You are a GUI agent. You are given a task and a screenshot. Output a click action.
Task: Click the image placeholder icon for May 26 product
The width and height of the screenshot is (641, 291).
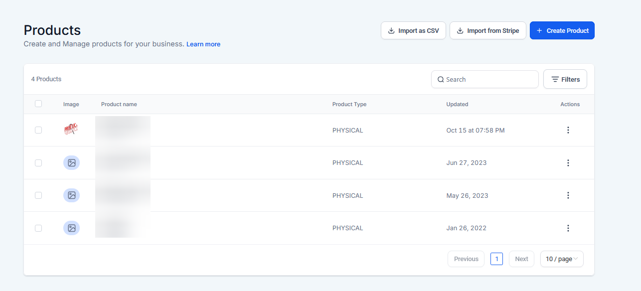click(x=71, y=195)
